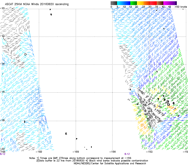Pick the green 15-20 knots color segment
This screenshot has height=165, width=188.
(134, 3)
